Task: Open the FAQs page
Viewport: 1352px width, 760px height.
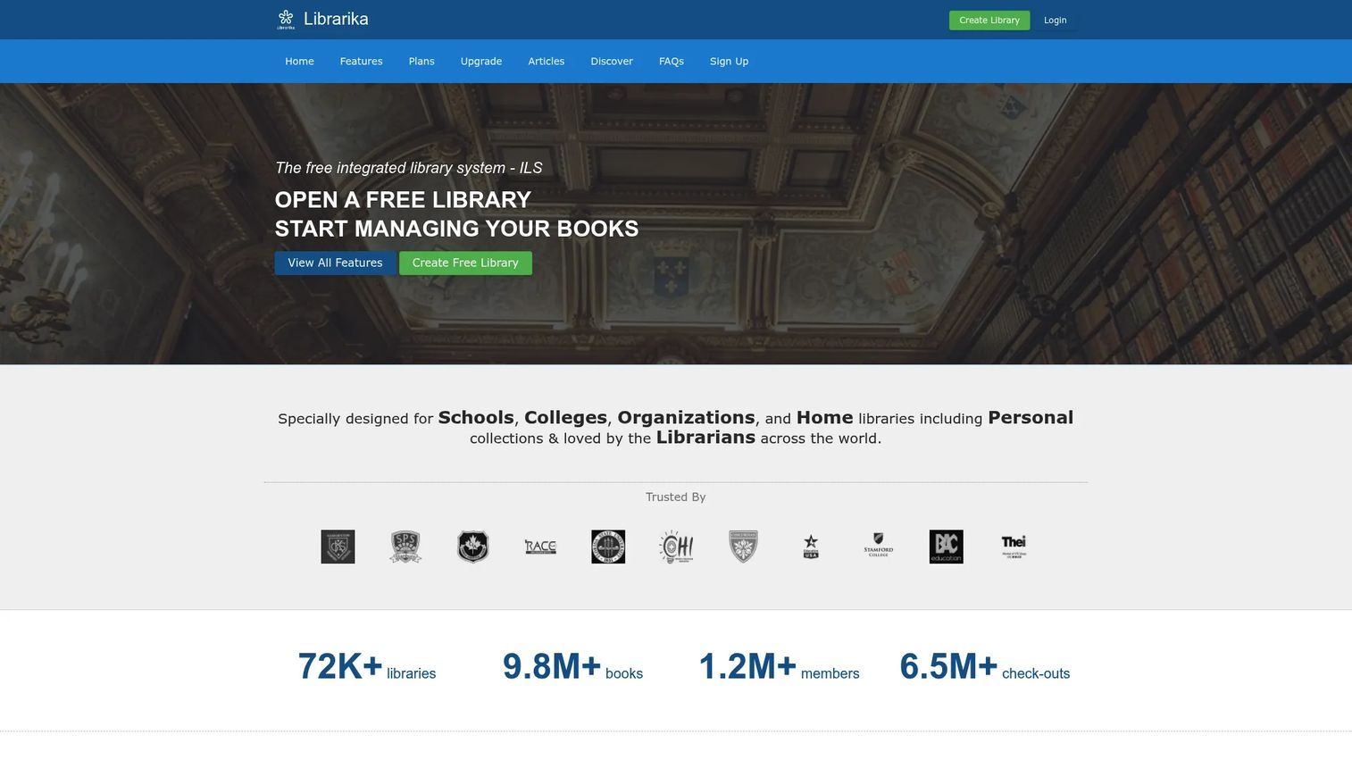Action: (x=672, y=62)
